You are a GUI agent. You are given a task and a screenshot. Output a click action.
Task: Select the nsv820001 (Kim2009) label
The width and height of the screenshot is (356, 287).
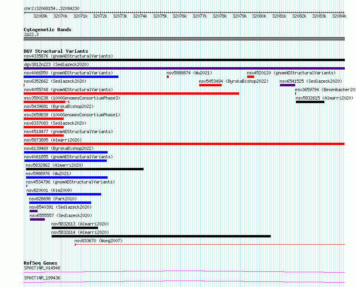[x=49, y=190]
